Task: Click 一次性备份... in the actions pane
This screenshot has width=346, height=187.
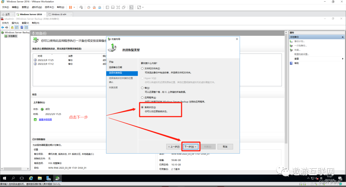Action: pyautogui.click(x=301, y=46)
